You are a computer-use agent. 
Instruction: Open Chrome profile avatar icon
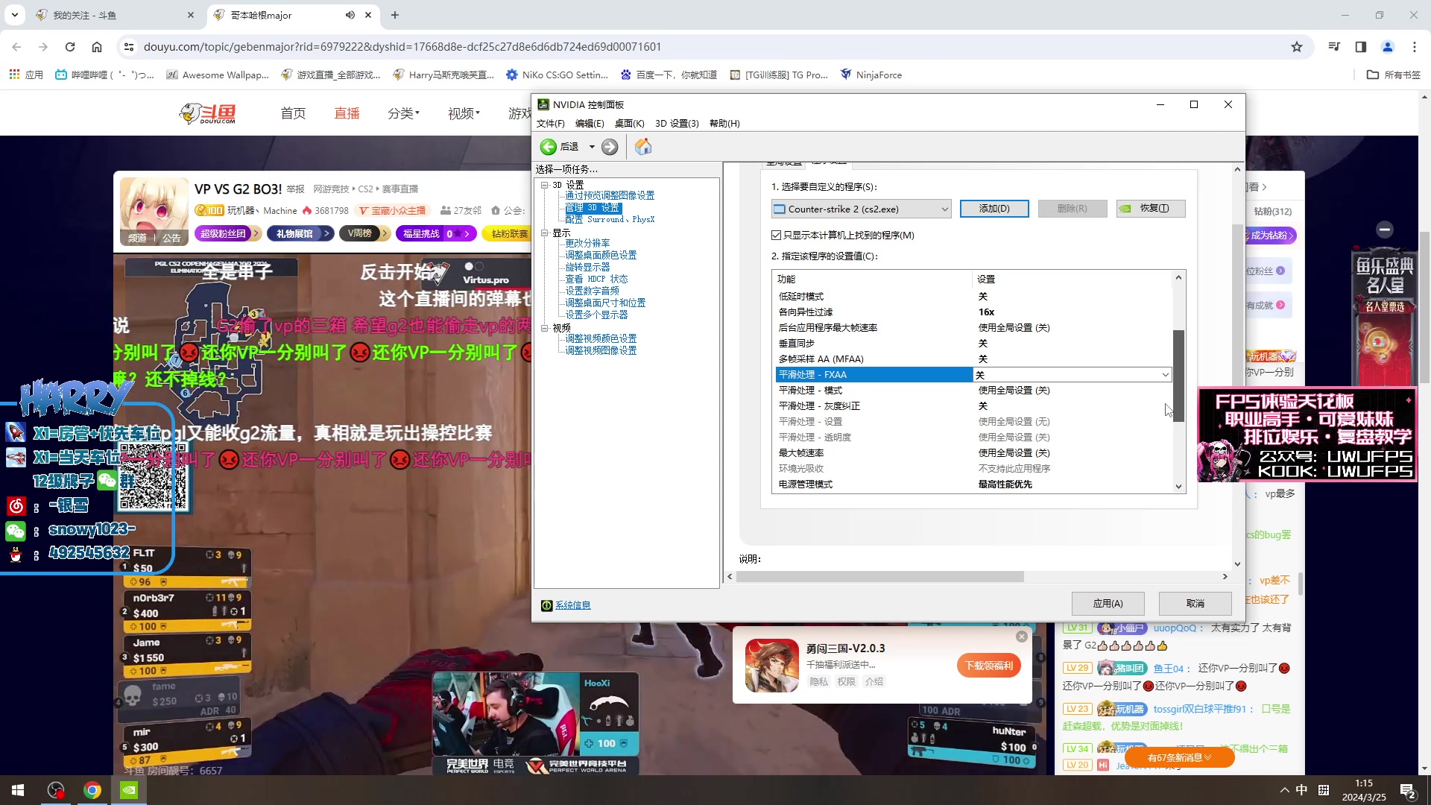(1388, 47)
